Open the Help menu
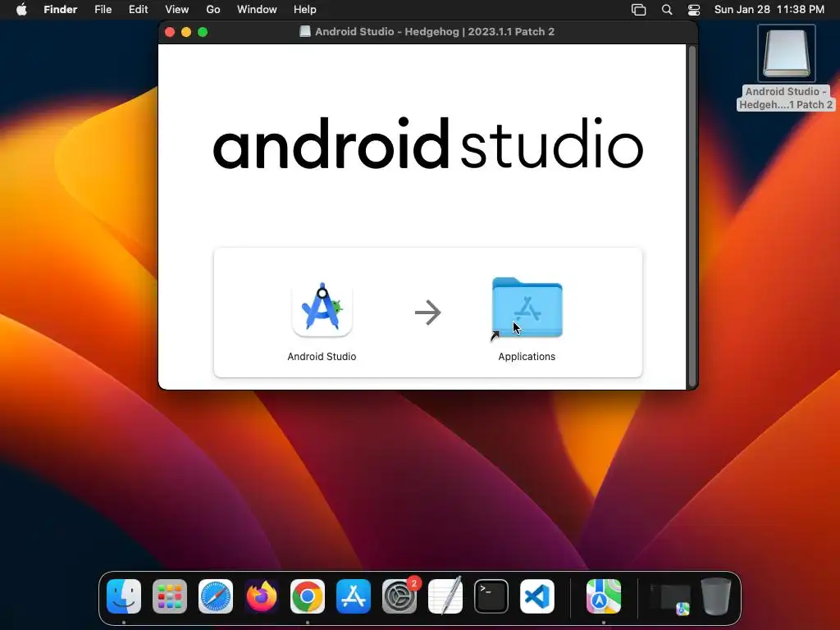Image resolution: width=840 pixels, height=630 pixels. pos(305,10)
